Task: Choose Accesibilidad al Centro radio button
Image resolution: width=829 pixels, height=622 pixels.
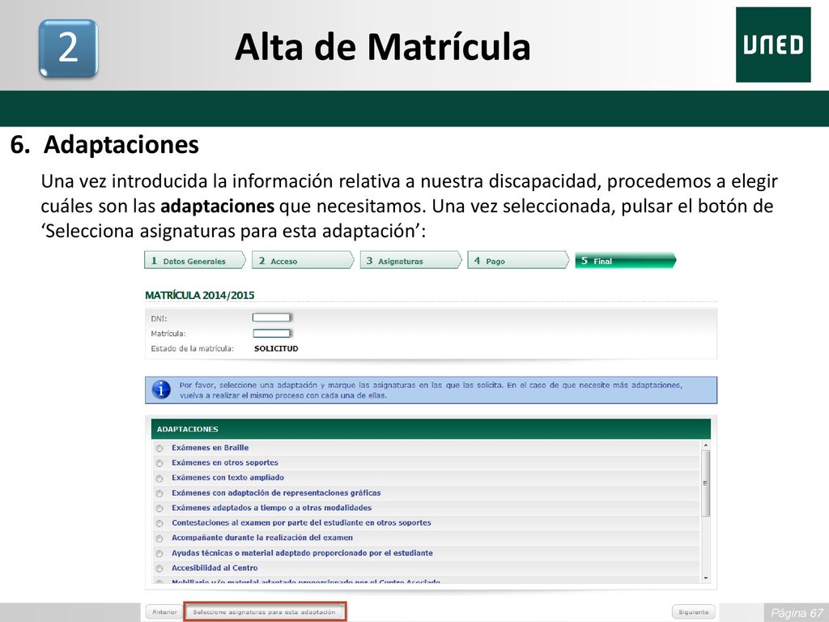Action: pyautogui.click(x=159, y=569)
